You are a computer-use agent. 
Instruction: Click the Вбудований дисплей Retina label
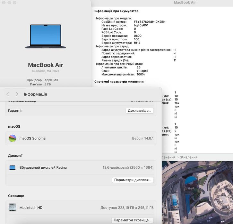43,168
